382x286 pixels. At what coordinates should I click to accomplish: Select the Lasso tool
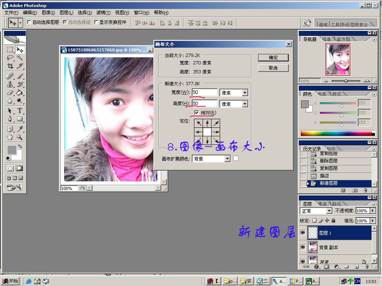pos(10,56)
